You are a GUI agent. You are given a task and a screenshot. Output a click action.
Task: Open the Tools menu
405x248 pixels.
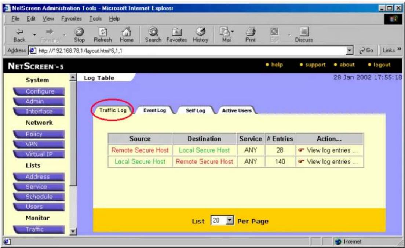tap(95, 19)
